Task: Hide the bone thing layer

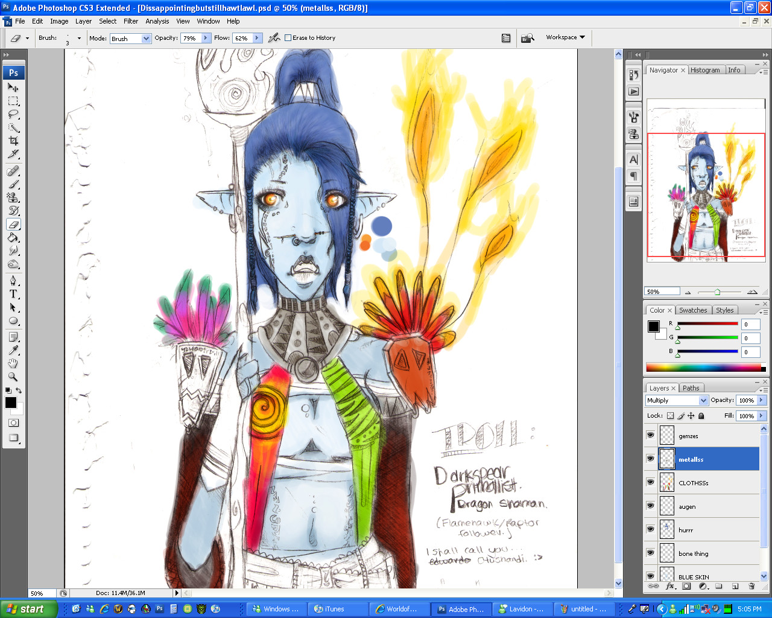Action: tap(650, 553)
